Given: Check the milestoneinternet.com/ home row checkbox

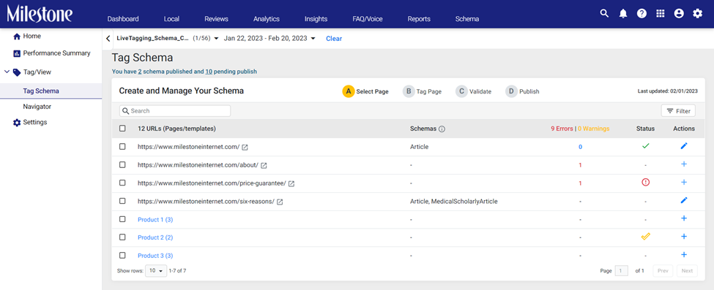Looking at the screenshot, I should [122, 147].
